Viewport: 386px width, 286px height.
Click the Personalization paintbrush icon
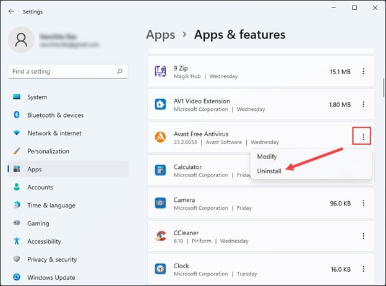(x=17, y=151)
